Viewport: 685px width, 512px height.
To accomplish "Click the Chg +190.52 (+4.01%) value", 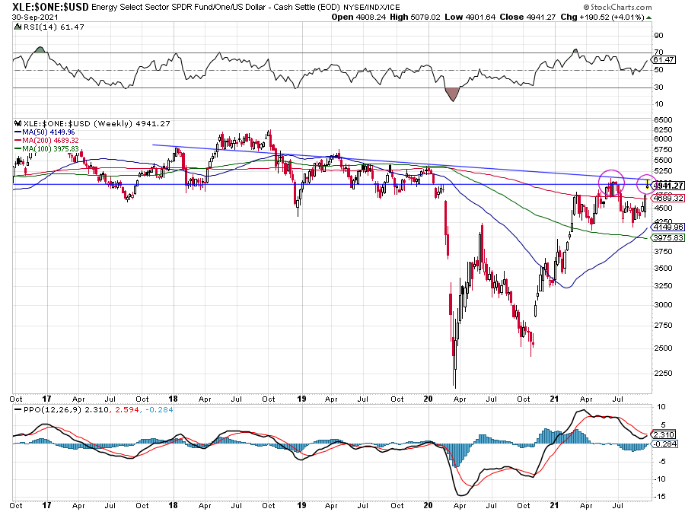I will coord(602,17).
